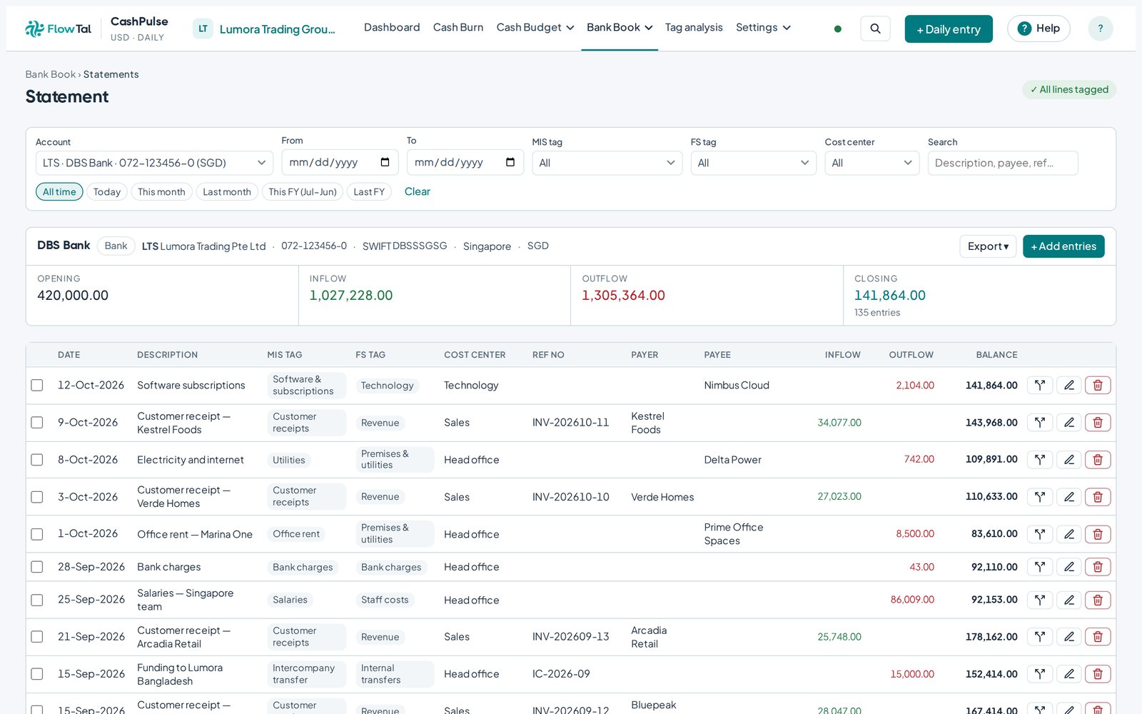Edit the Verde Homes customer receipt row
Image resolution: width=1142 pixels, height=714 pixels.
[1069, 497]
